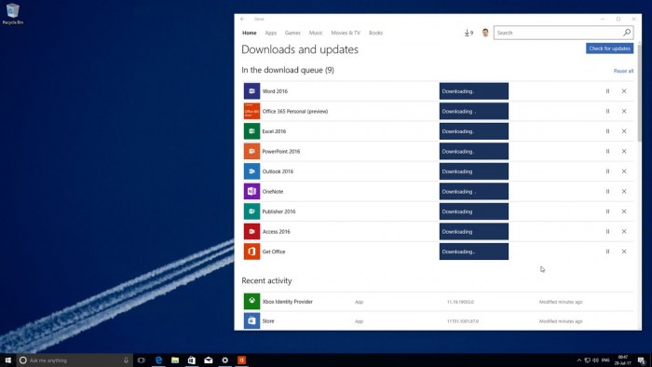Screen dimensions: 652x367
Task: Cancel the Access 2016 download
Action: [x=624, y=232]
